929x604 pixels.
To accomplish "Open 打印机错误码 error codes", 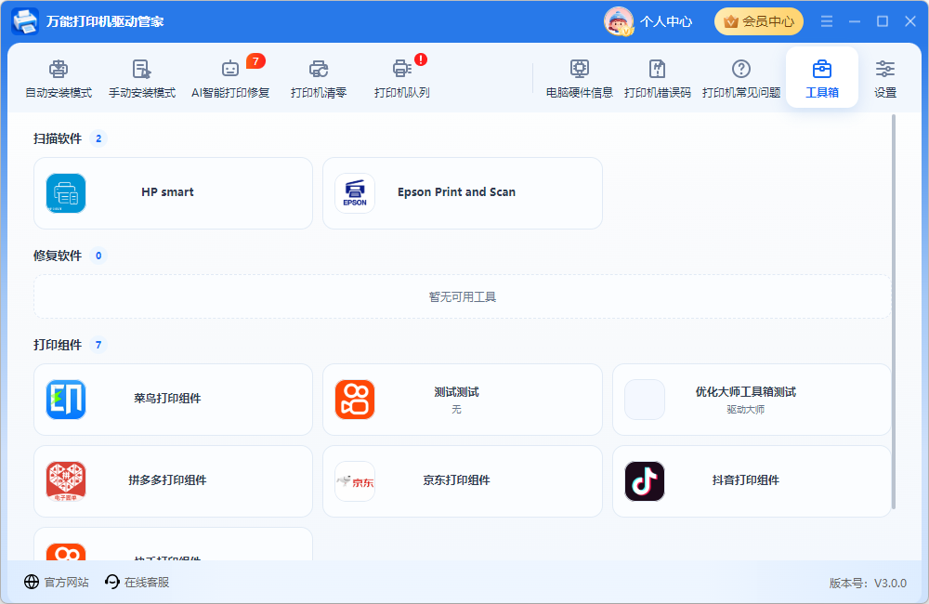I will tap(658, 78).
